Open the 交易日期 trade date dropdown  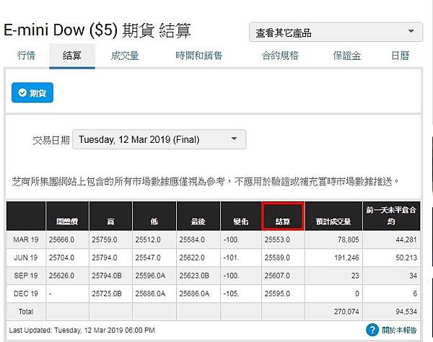tap(159, 139)
